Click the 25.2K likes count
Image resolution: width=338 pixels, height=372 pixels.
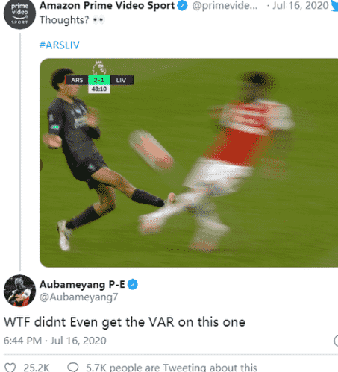pos(37,368)
